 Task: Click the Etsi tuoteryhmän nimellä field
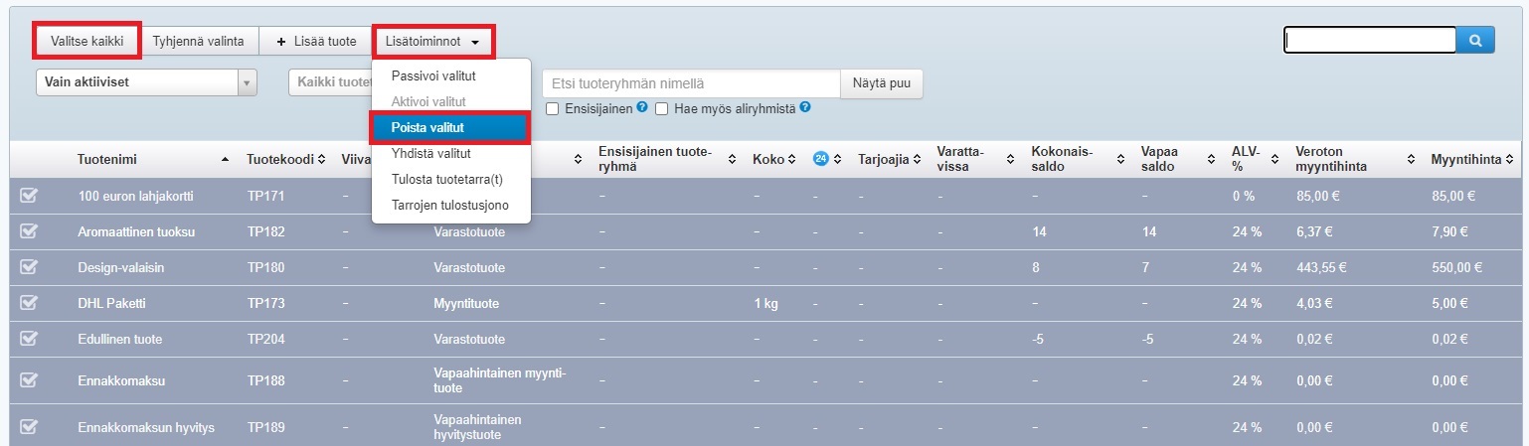click(691, 83)
